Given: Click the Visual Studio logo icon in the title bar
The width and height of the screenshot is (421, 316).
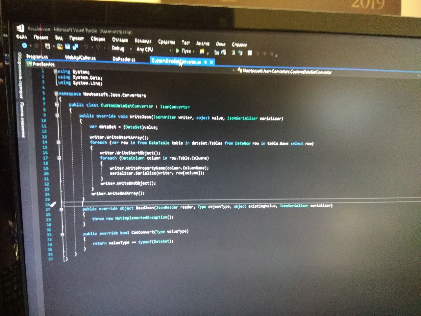Looking at the screenshot, I should pyautogui.click(x=20, y=28).
